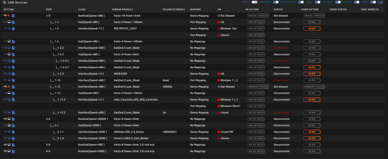Click the USB symbol icon in row 1-0
Viewport: 388px width, 159px height.
point(5,16)
